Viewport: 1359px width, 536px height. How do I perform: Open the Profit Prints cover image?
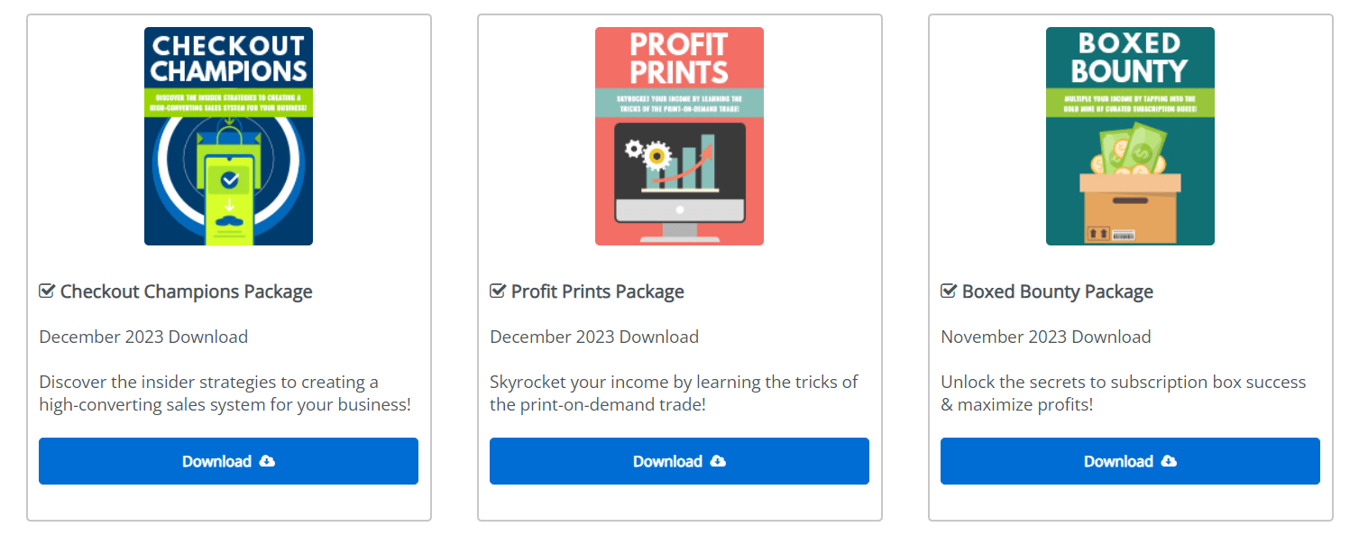[679, 135]
